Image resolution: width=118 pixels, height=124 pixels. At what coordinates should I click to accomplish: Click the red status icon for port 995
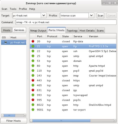pyautogui.click(x=33, y=100)
